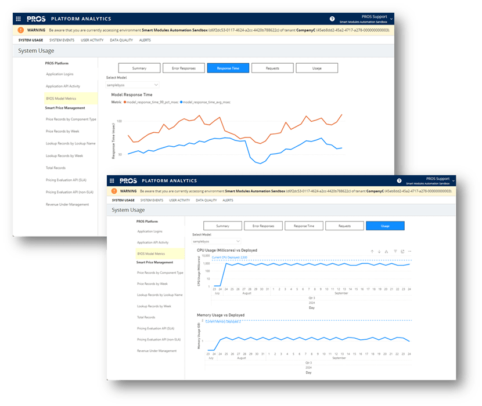Open the filter icon on CPU Usage chart
Screen dimensions: 482x406
pos(395,252)
